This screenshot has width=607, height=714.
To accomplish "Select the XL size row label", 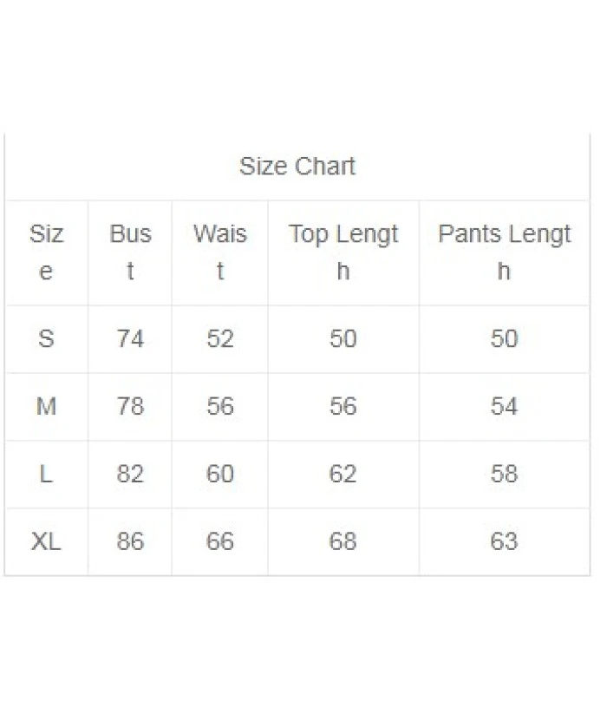I will tap(46, 541).
